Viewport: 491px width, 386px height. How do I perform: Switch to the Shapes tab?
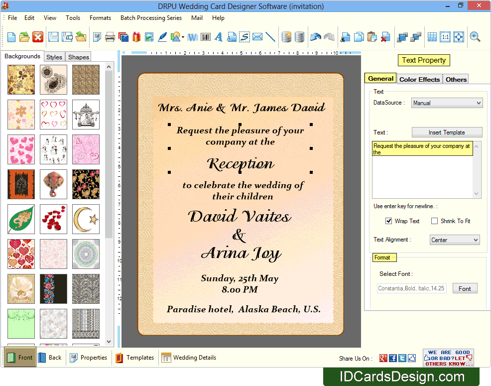pyautogui.click(x=79, y=57)
